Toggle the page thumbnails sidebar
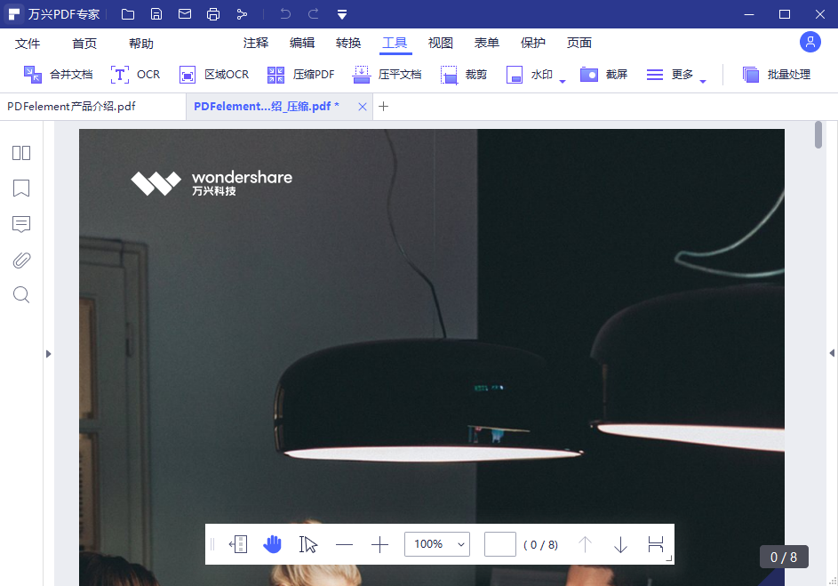 (20, 153)
